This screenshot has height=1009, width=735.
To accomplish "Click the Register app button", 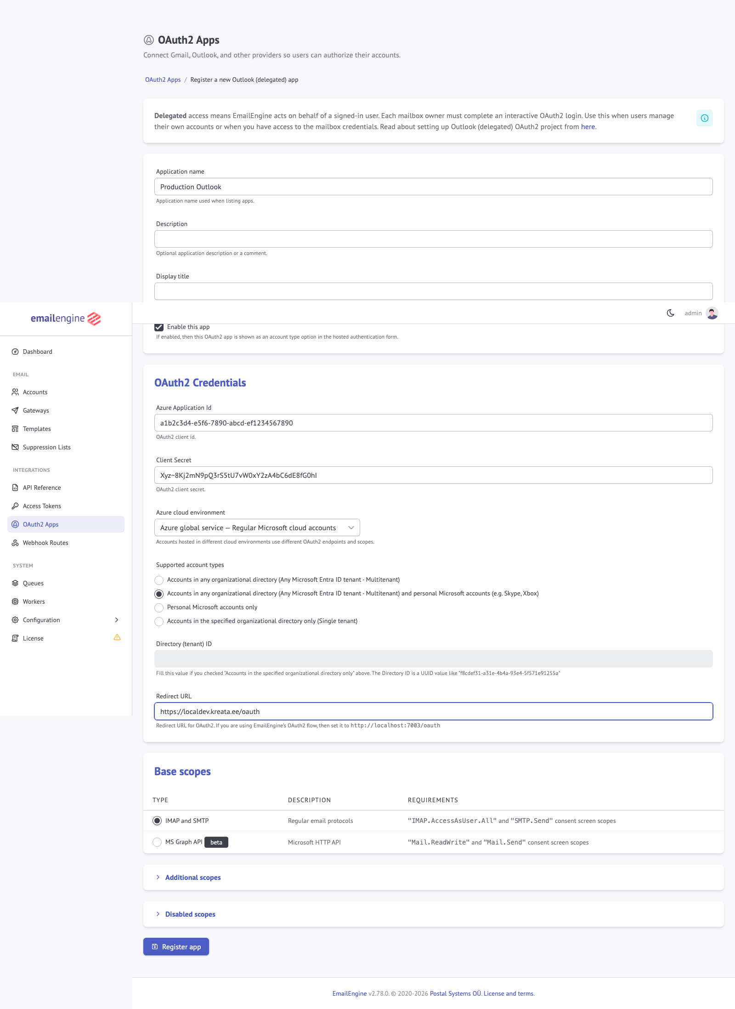I will (x=176, y=947).
